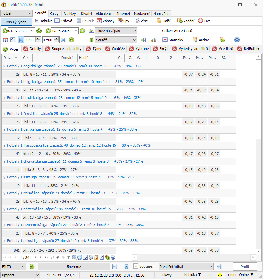
Task: Open the Tabulka table view
Action: coord(43,21)
